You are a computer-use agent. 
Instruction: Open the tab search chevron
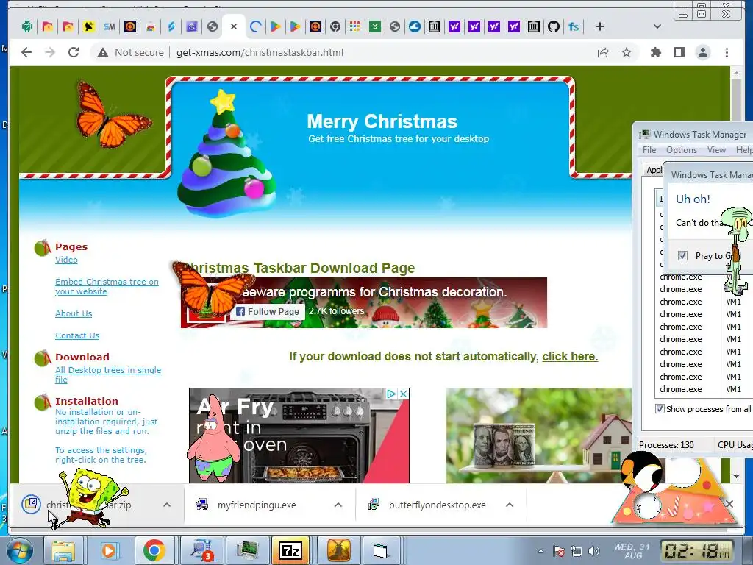(657, 26)
